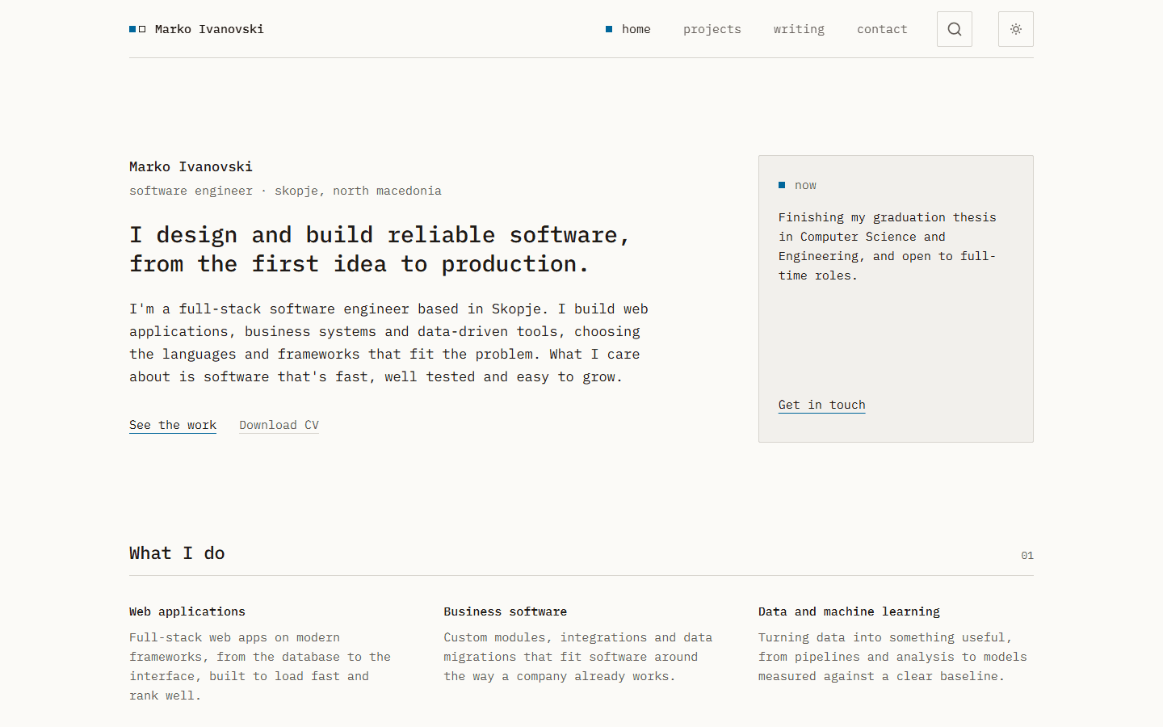Click the headline I design and build reliable software
The width and height of the screenshot is (1163, 727).
coord(380,250)
